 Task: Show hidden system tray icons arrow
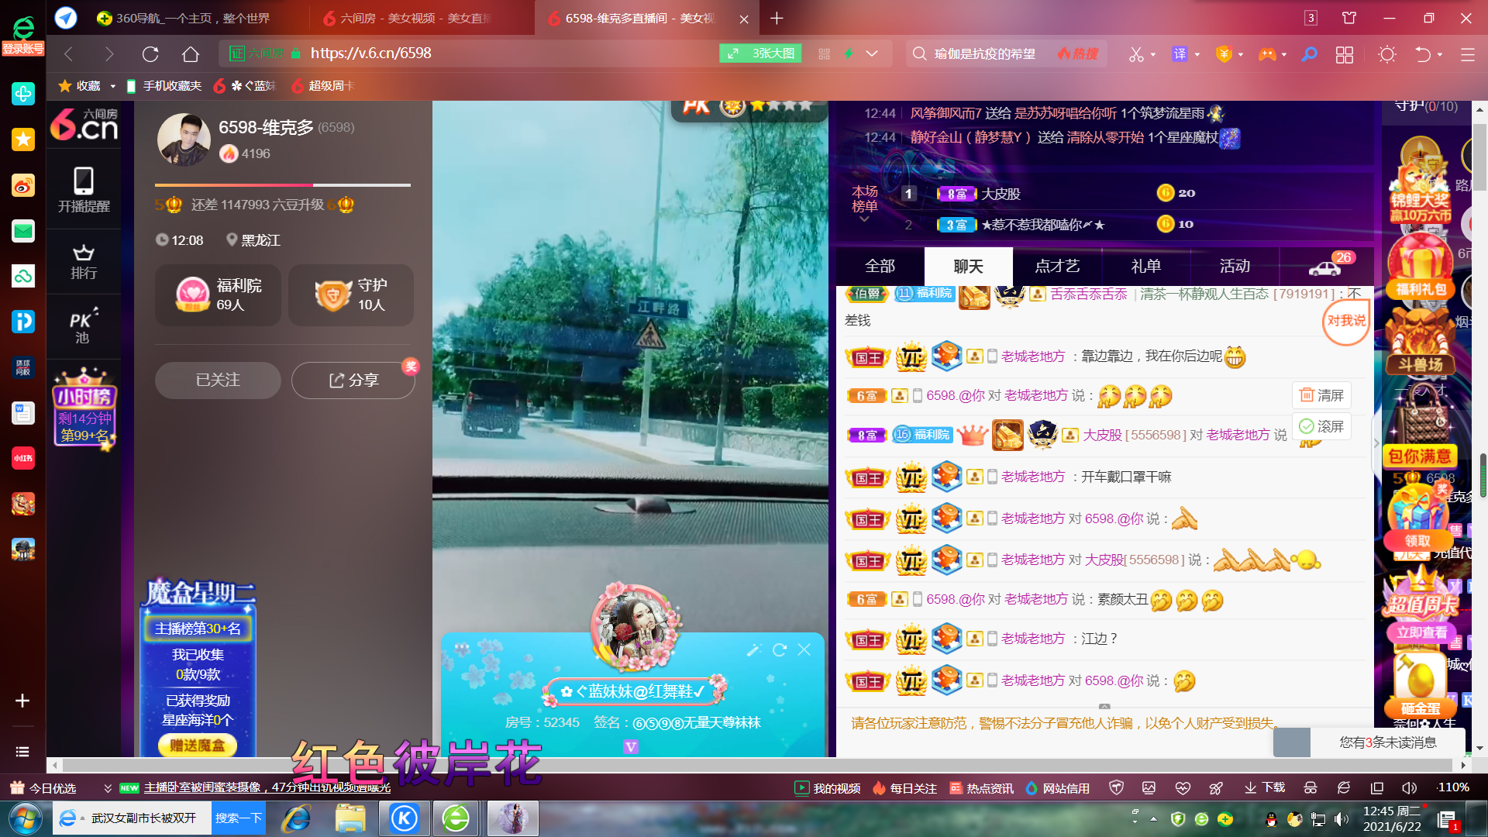[1153, 818]
